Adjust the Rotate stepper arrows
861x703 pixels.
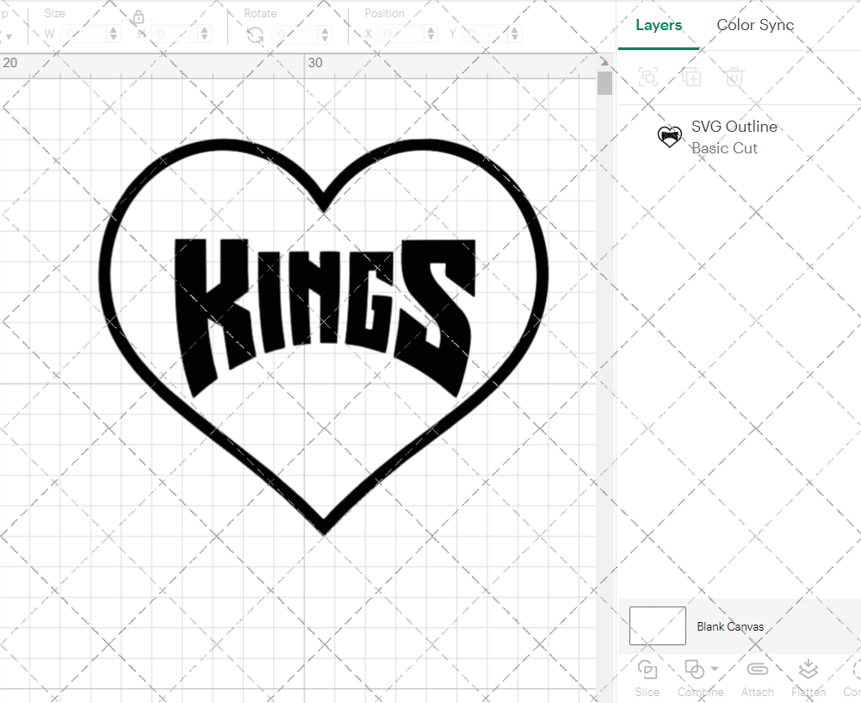coord(325,34)
